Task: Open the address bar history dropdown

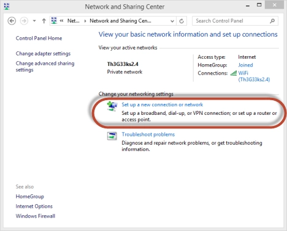Action: click(172, 21)
